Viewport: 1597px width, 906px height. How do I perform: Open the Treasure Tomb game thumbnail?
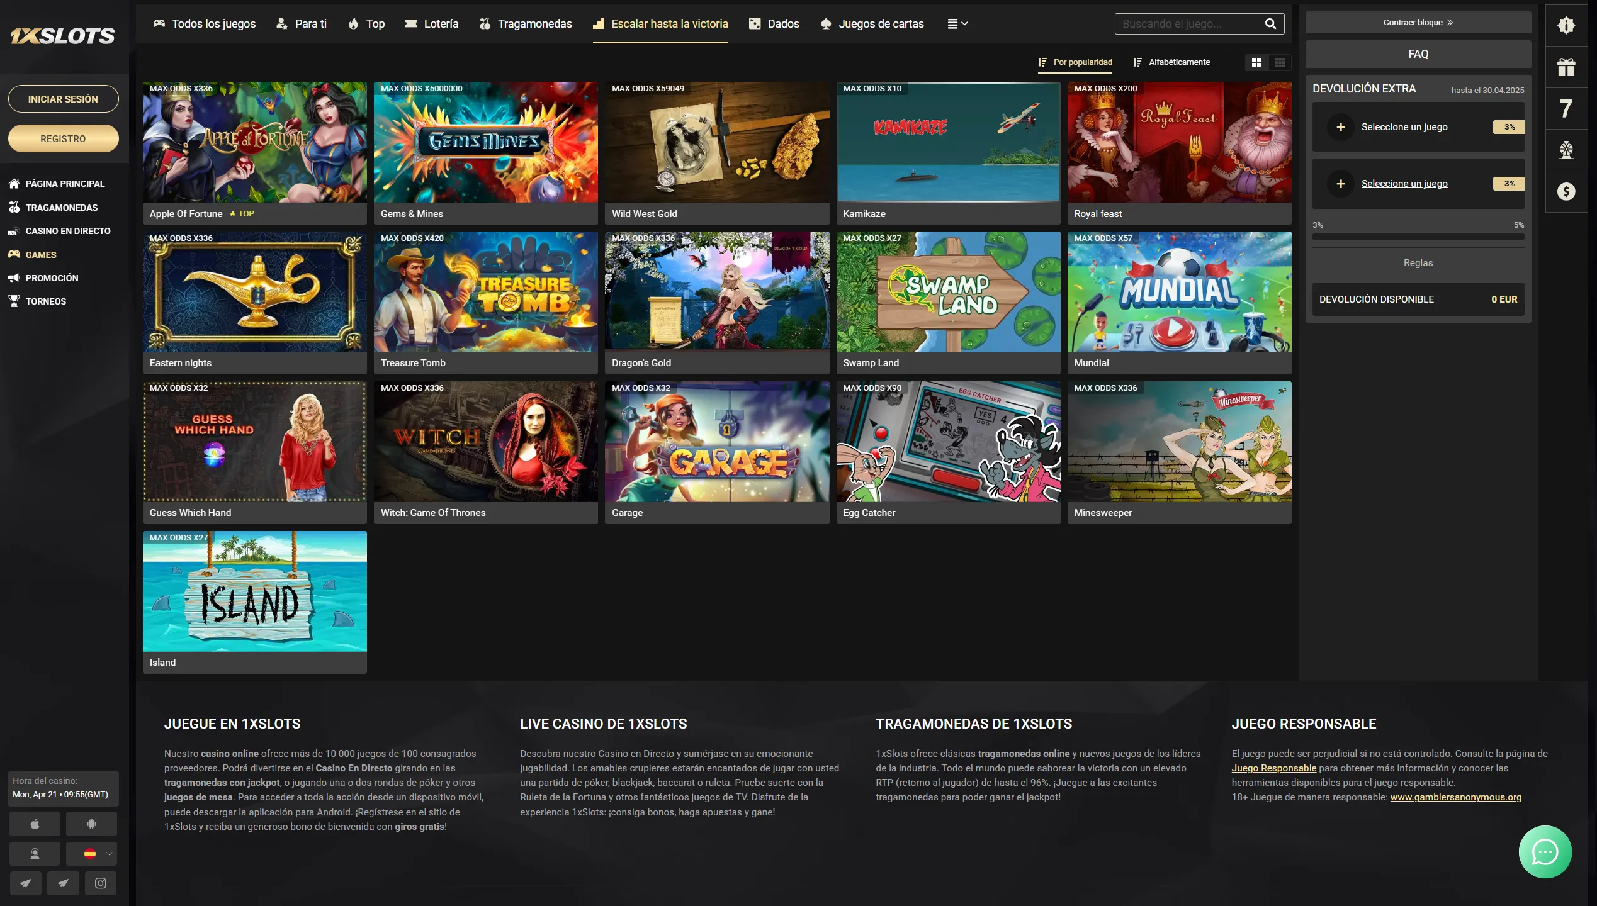(x=485, y=292)
